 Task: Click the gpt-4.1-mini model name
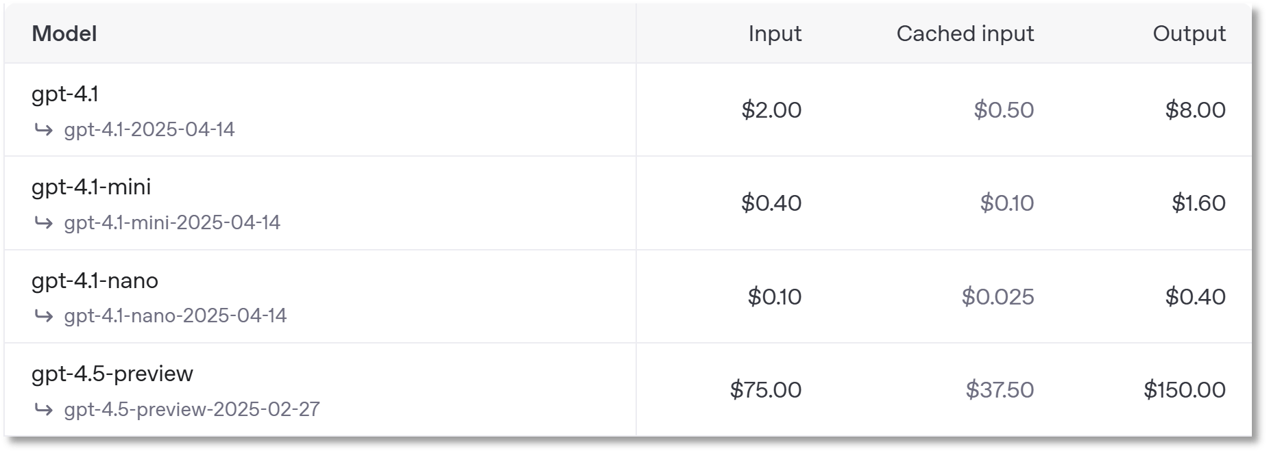tap(91, 187)
